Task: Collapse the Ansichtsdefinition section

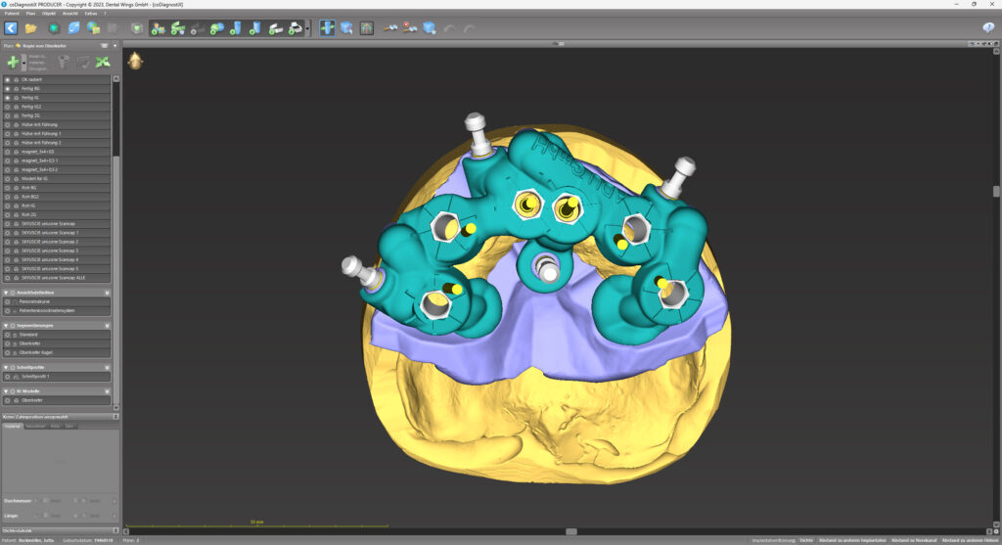Action: tap(6, 293)
